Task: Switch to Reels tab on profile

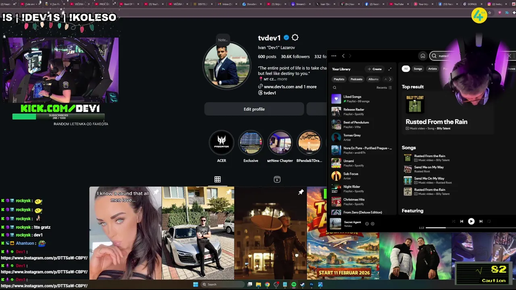Action: click(x=277, y=179)
